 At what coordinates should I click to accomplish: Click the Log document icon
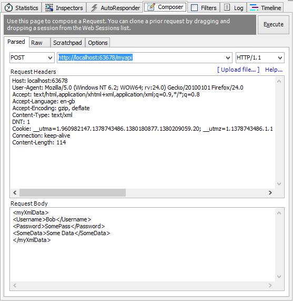[x=227, y=7]
